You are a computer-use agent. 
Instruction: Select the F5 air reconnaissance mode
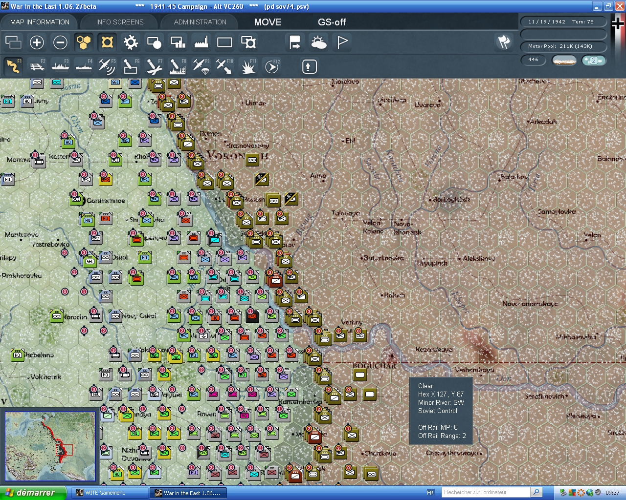point(107,66)
